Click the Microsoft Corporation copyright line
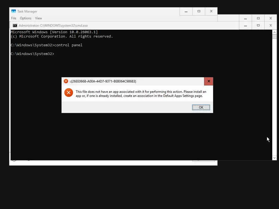Image resolution: width=279 pixels, height=209 pixels. click(x=62, y=36)
